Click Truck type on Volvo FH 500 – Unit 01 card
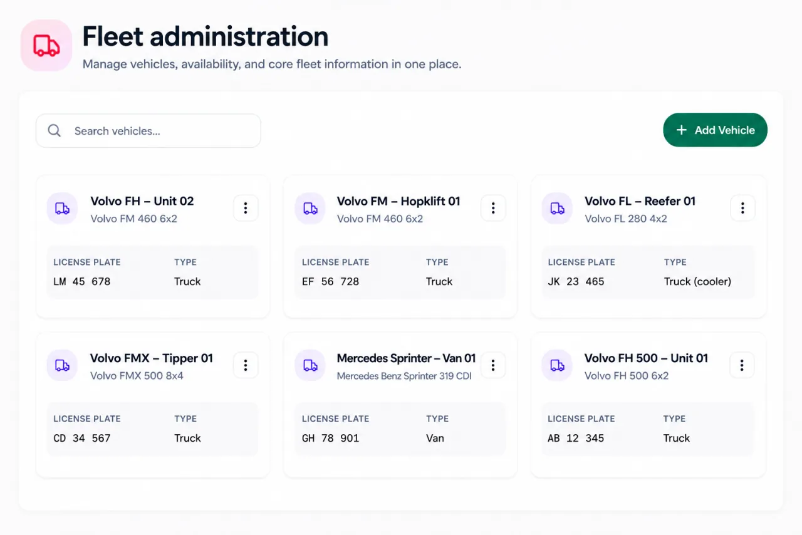 pyautogui.click(x=677, y=438)
